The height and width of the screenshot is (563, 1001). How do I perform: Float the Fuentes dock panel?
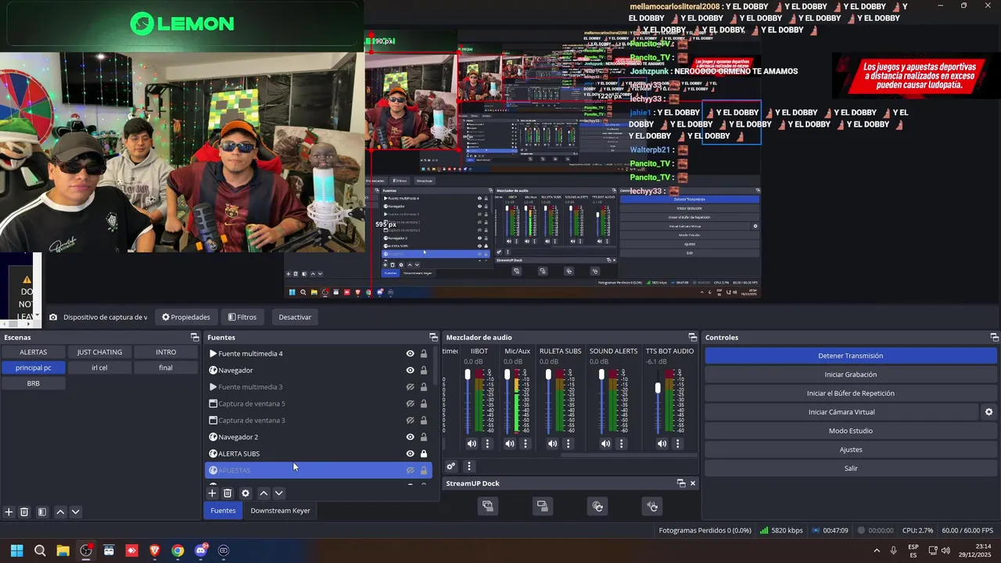click(433, 337)
